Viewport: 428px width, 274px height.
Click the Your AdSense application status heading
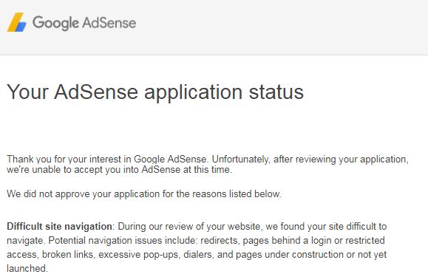tap(155, 92)
